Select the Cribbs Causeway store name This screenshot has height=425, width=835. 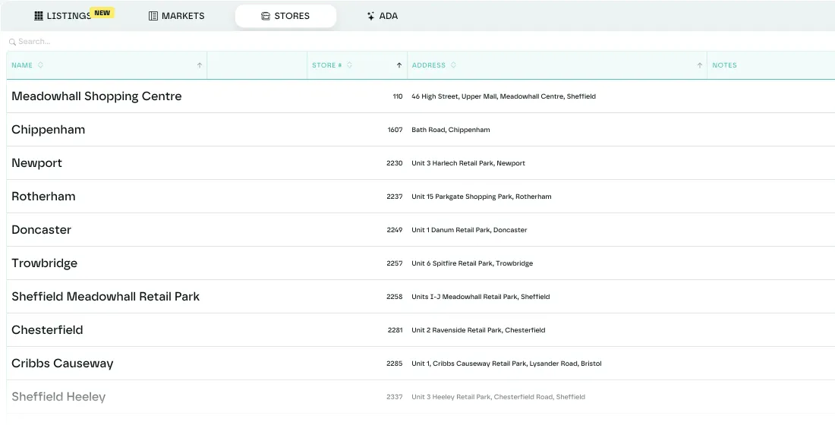[62, 364]
